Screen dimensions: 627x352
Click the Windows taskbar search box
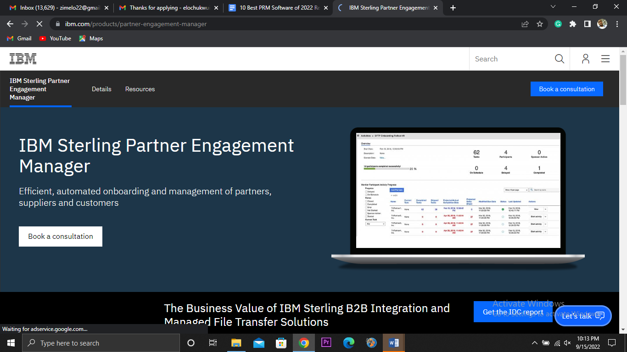(x=101, y=343)
